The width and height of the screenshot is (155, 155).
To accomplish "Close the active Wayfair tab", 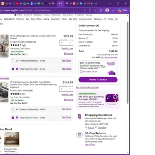I will 62,3.
